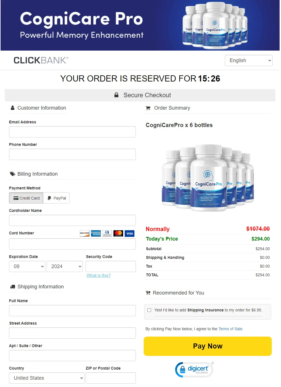Viewport: 281px width, 387px height.
Task: Enable the Shipping Insurance option
Action: (x=149, y=310)
